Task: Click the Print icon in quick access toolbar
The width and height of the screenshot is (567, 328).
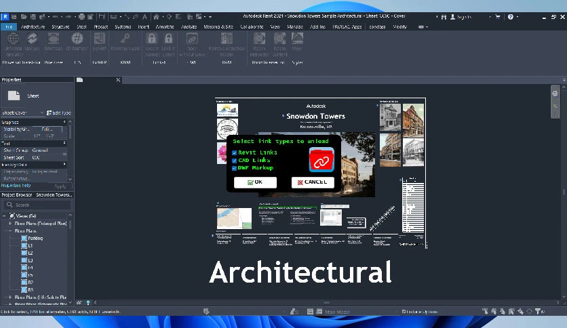Action: click(81, 17)
